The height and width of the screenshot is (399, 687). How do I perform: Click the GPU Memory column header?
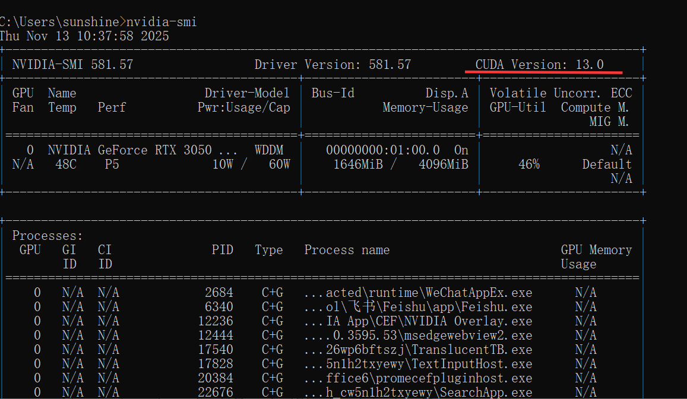[596, 250]
